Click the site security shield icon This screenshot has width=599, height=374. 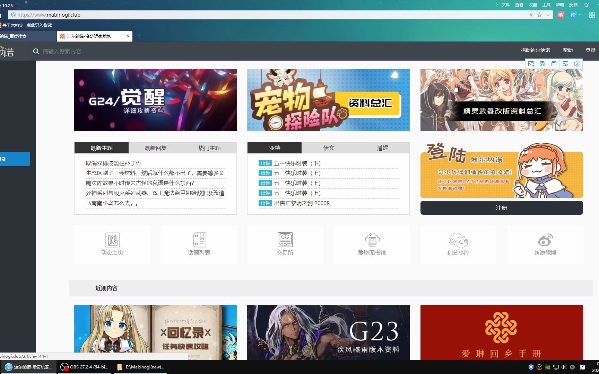[x=14, y=15]
